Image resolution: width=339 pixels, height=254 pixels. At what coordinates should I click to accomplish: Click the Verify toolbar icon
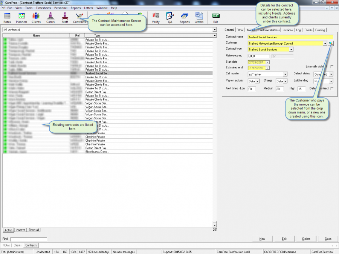tap(156, 17)
